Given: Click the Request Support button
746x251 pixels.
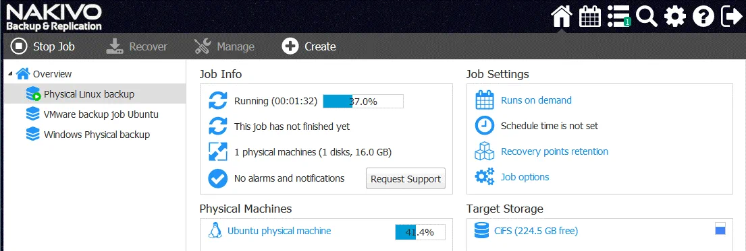Looking at the screenshot, I should click(405, 179).
